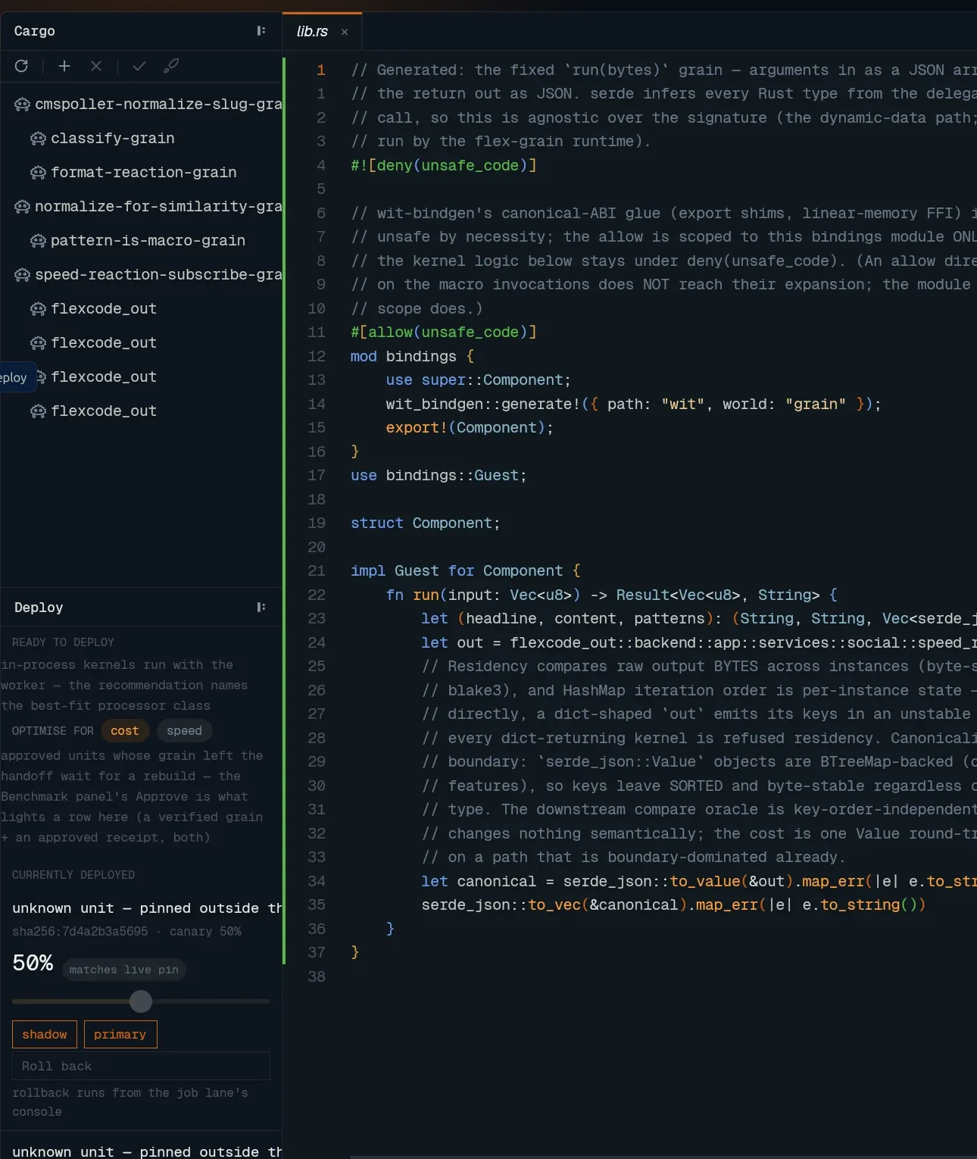
Task: Click the crate icon beside format-reaction-grain
Action: click(38, 173)
